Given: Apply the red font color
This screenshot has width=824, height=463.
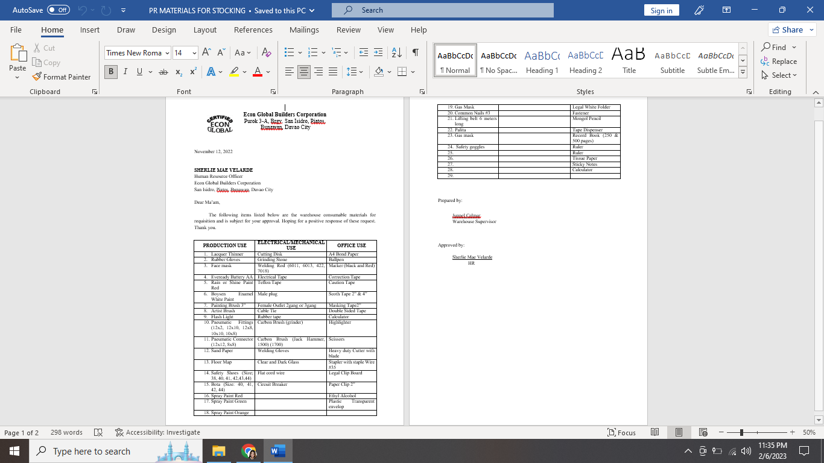Looking at the screenshot, I should click(258, 72).
